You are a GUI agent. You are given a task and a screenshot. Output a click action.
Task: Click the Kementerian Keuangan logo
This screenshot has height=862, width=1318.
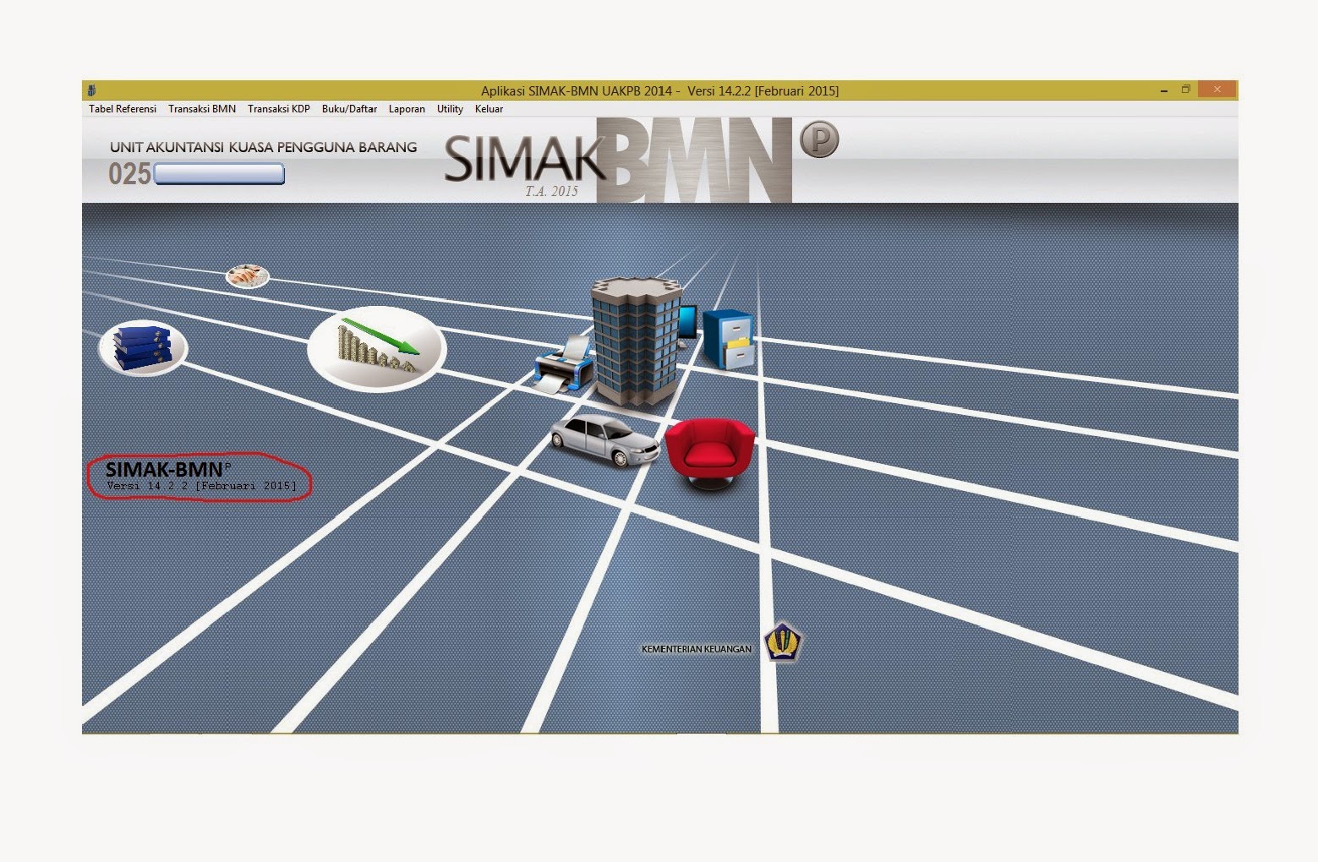pos(782,642)
